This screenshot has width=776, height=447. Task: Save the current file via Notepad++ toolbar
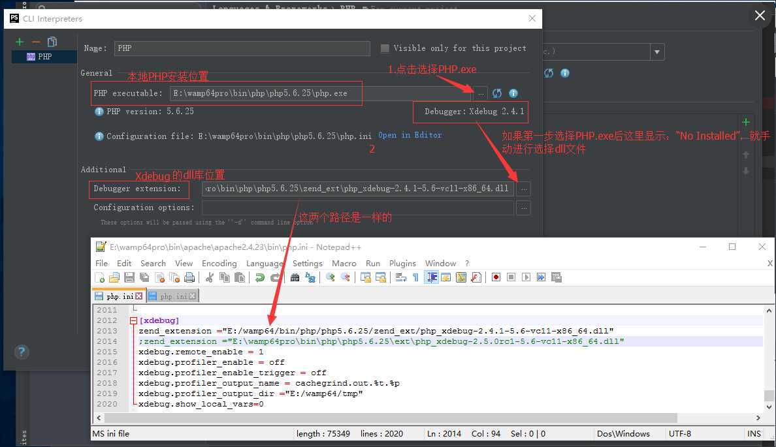coord(129,277)
